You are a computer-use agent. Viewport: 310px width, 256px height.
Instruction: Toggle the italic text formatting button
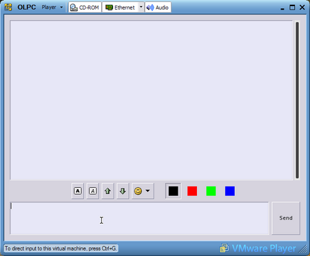tap(93, 191)
